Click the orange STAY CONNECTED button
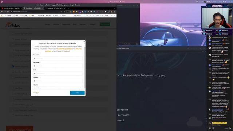Image resolution: width=233 pixels, height=131 pixels. pyautogui.click(x=19, y=128)
